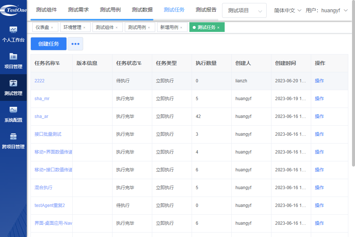Click the 个人工作台 monitor icon

click(13, 30)
